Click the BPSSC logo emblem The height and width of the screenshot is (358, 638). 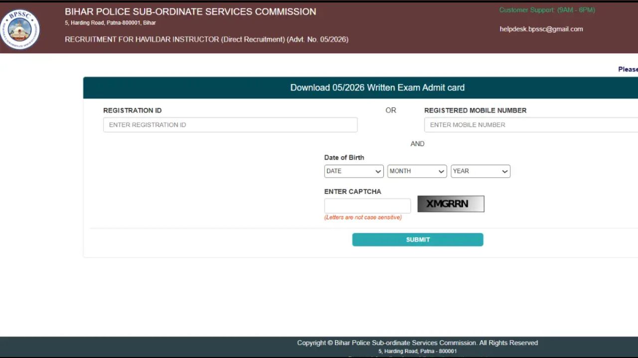(19, 29)
